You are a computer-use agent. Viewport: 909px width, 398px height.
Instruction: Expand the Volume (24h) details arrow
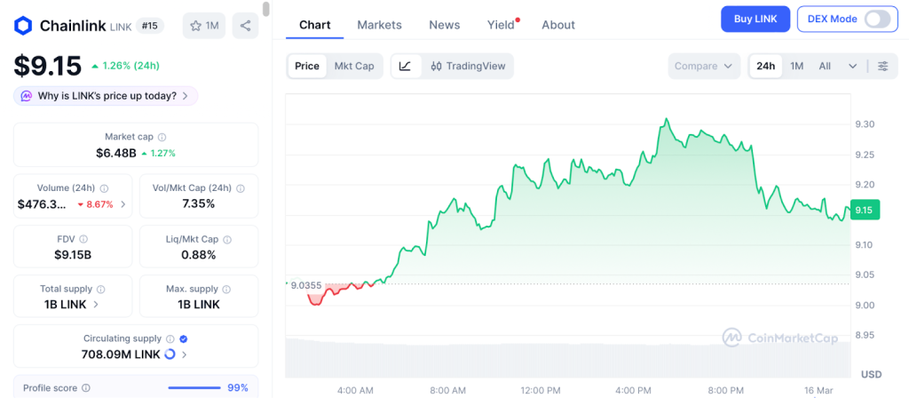[x=123, y=204]
